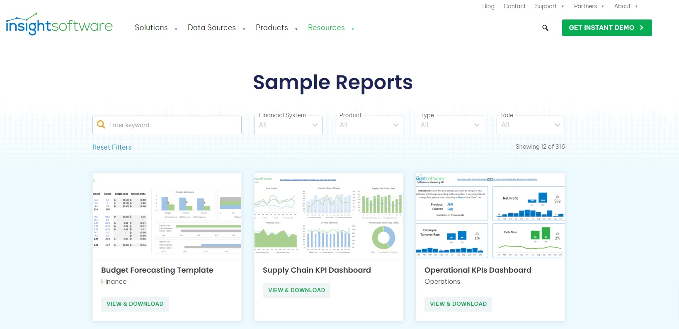
Task: Open the Partners menu
Action: tap(585, 6)
